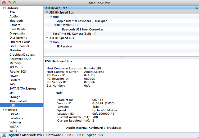
Task: Open Disc Burning section
Action: [x=18, y=38]
